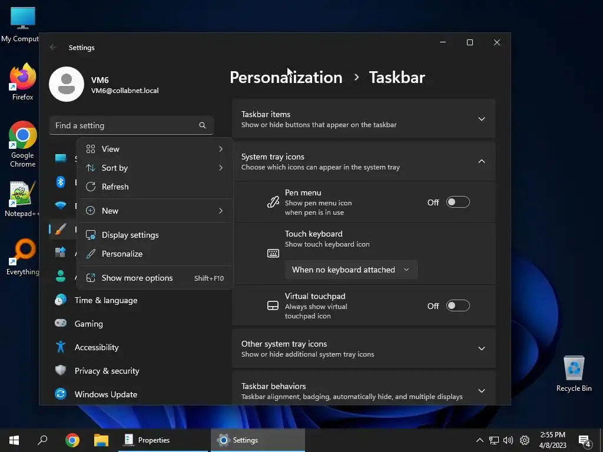The height and width of the screenshot is (452, 603).
Task: Click the Touch keyboard icon
Action: click(x=273, y=253)
